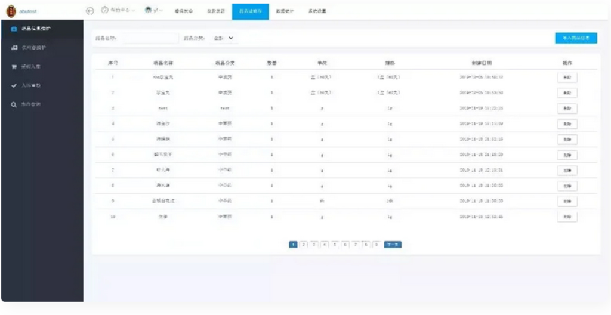This screenshot has width=611, height=315.
Task: Delete the row with sequence number 9
Action: (567, 202)
